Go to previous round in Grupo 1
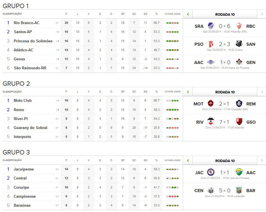This screenshot has width=266, height=212. [x=188, y=14]
